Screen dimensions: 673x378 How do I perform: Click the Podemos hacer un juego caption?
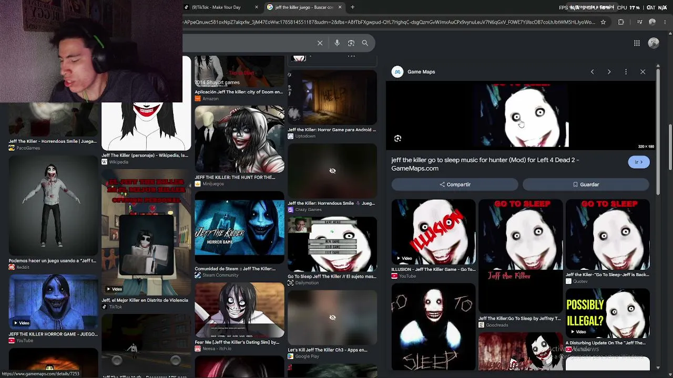pyautogui.click(x=53, y=260)
